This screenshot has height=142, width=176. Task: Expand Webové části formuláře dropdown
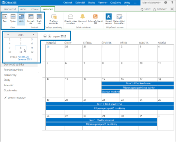click(124, 24)
